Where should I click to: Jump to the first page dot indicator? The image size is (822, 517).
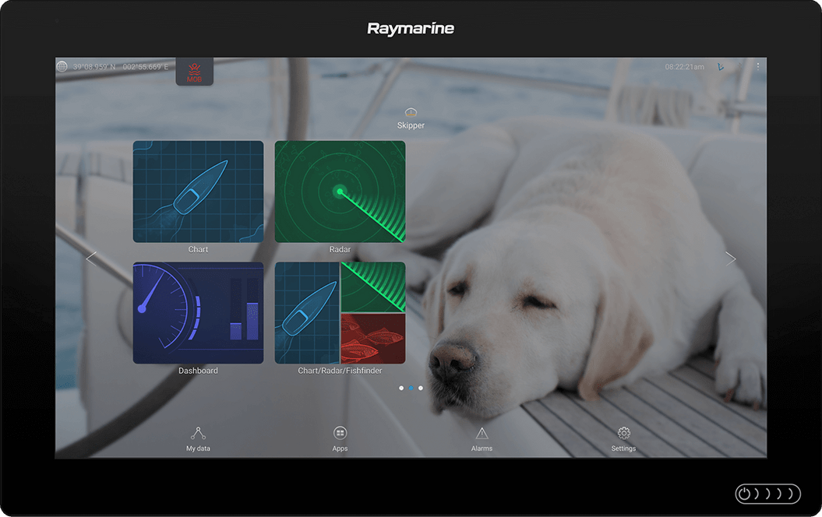click(x=401, y=388)
